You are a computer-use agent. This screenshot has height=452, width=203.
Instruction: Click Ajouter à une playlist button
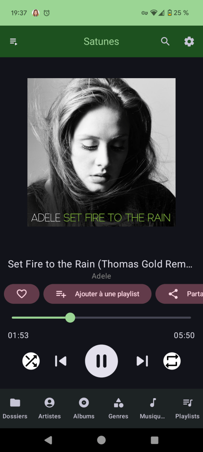tap(97, 294)
